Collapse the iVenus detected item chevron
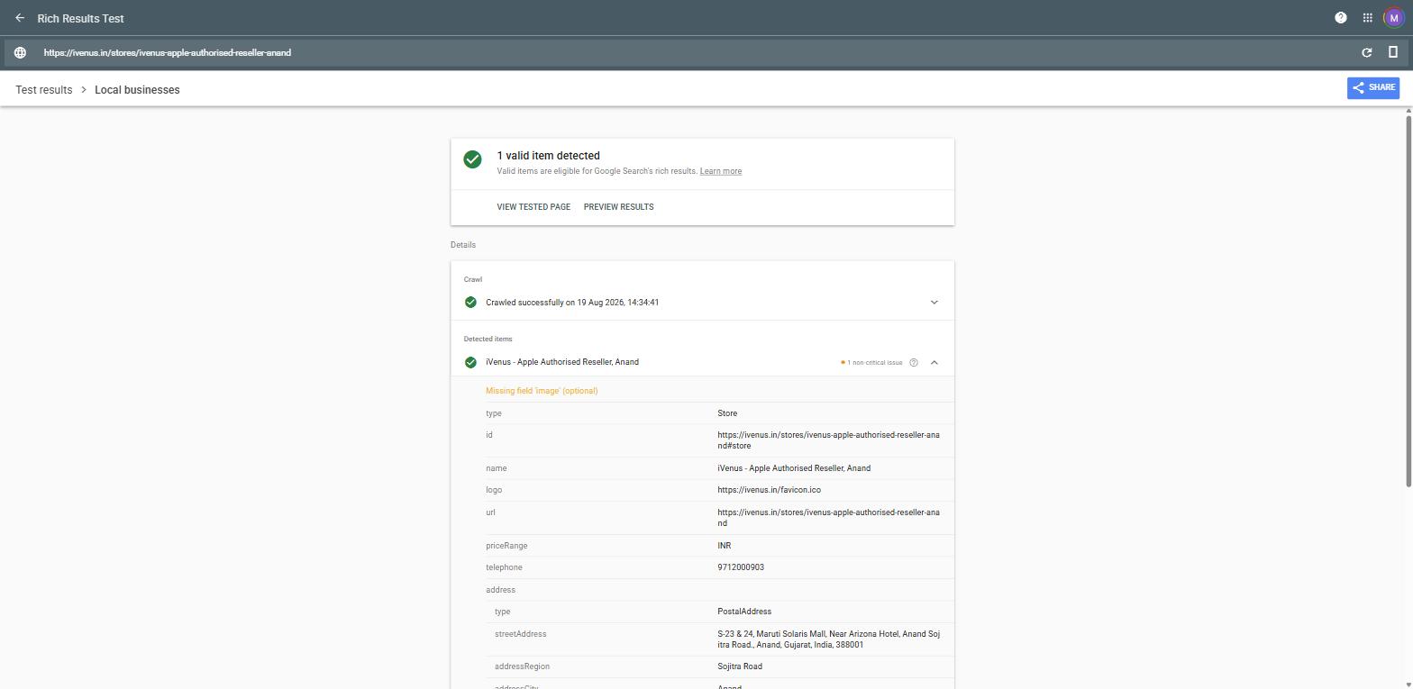This screenshot has height=689, width=1413. pos(934,362)
